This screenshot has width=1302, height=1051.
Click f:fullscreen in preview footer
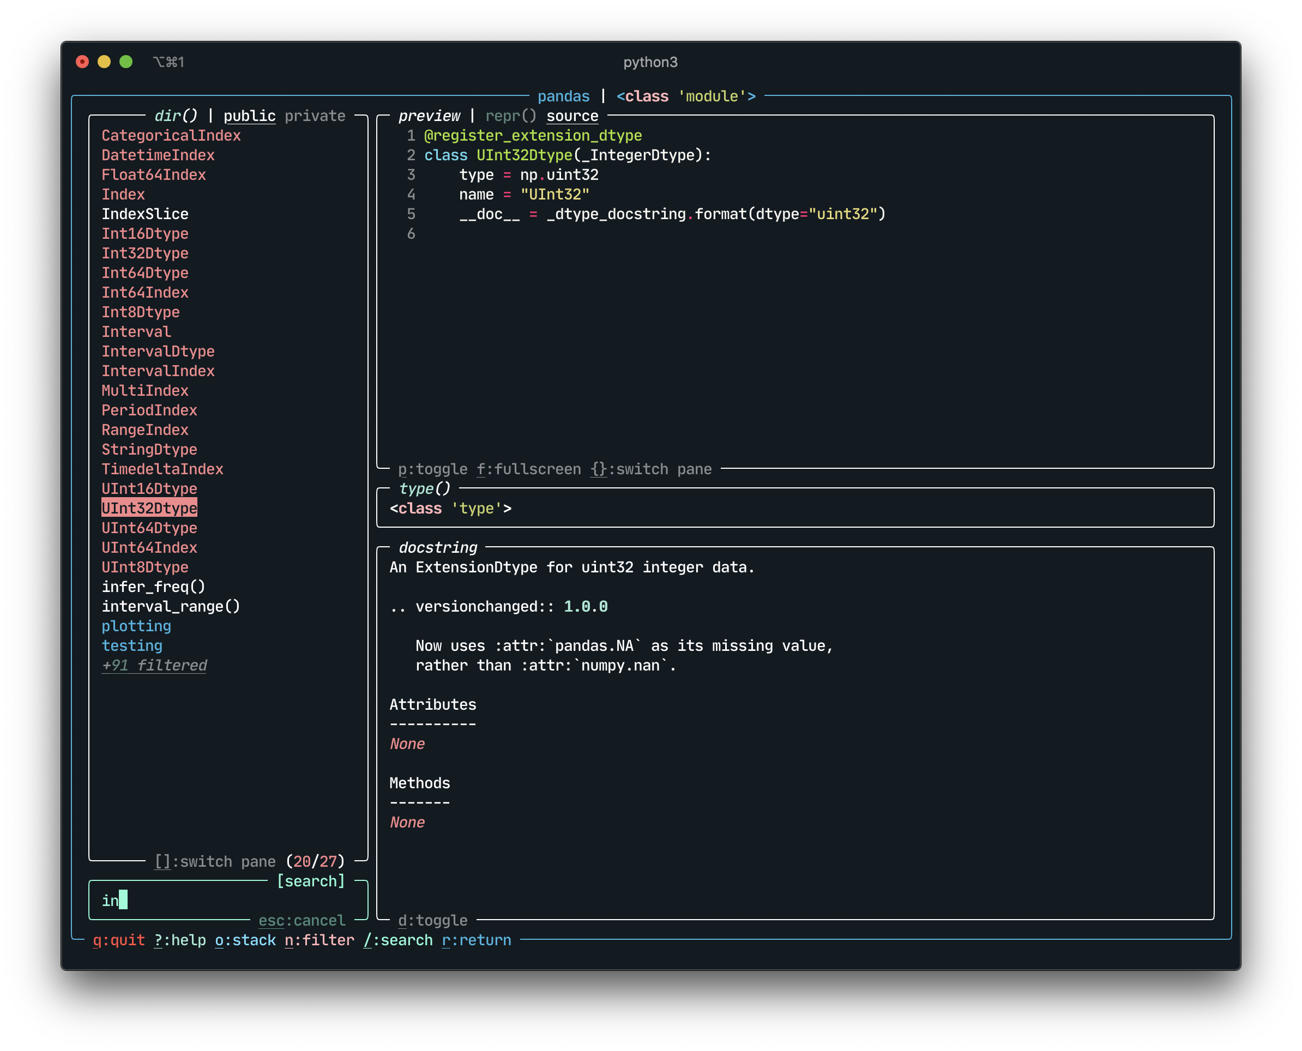528,469
